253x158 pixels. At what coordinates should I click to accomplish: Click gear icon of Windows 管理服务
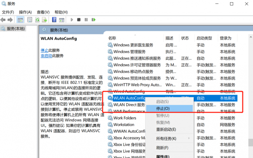[110, 52]
